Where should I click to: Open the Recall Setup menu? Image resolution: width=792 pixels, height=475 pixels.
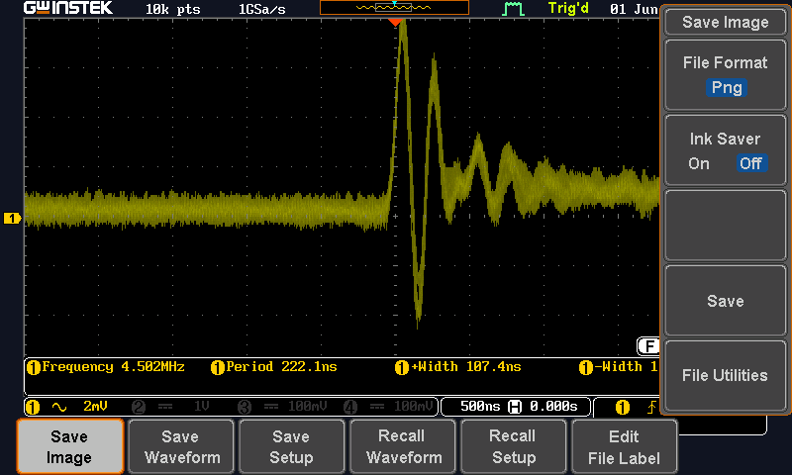[x=513, y=446]
